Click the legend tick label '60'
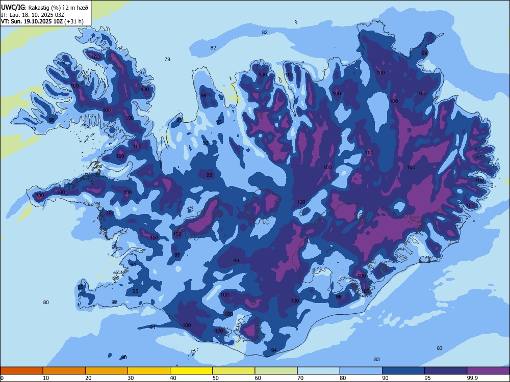The width and height of the screenshot is (510, 382). 258,378
